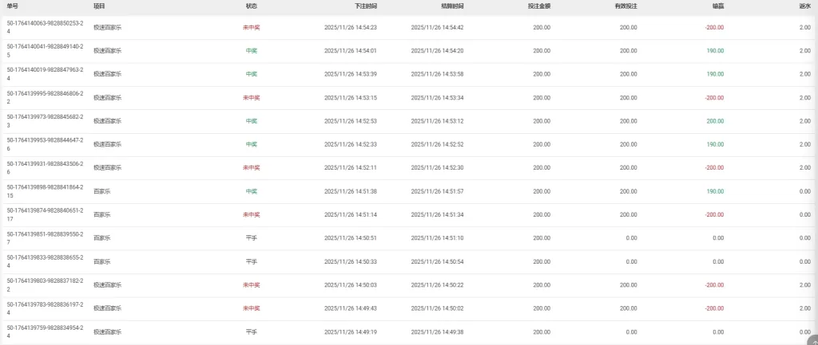The height and width of the screenshot is (345, 818).
Task: Click the bet time 2025/11/26 14:52:11
Action: pos(350,168)
